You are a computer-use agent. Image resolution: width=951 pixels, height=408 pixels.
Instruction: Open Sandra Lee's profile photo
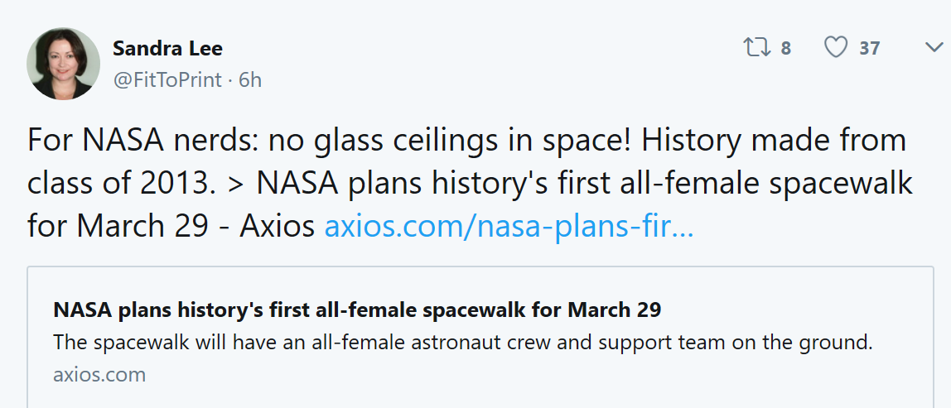tap(64, 64)
